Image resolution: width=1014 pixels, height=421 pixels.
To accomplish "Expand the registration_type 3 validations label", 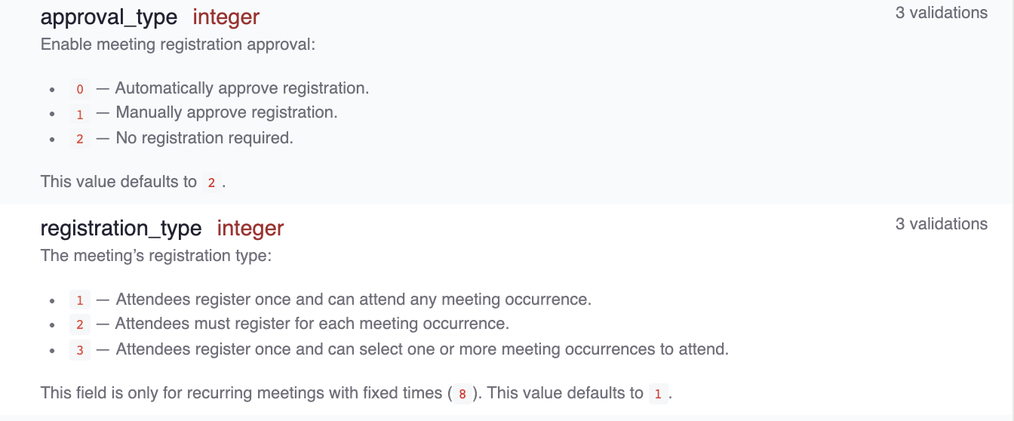I will [941, 224].
